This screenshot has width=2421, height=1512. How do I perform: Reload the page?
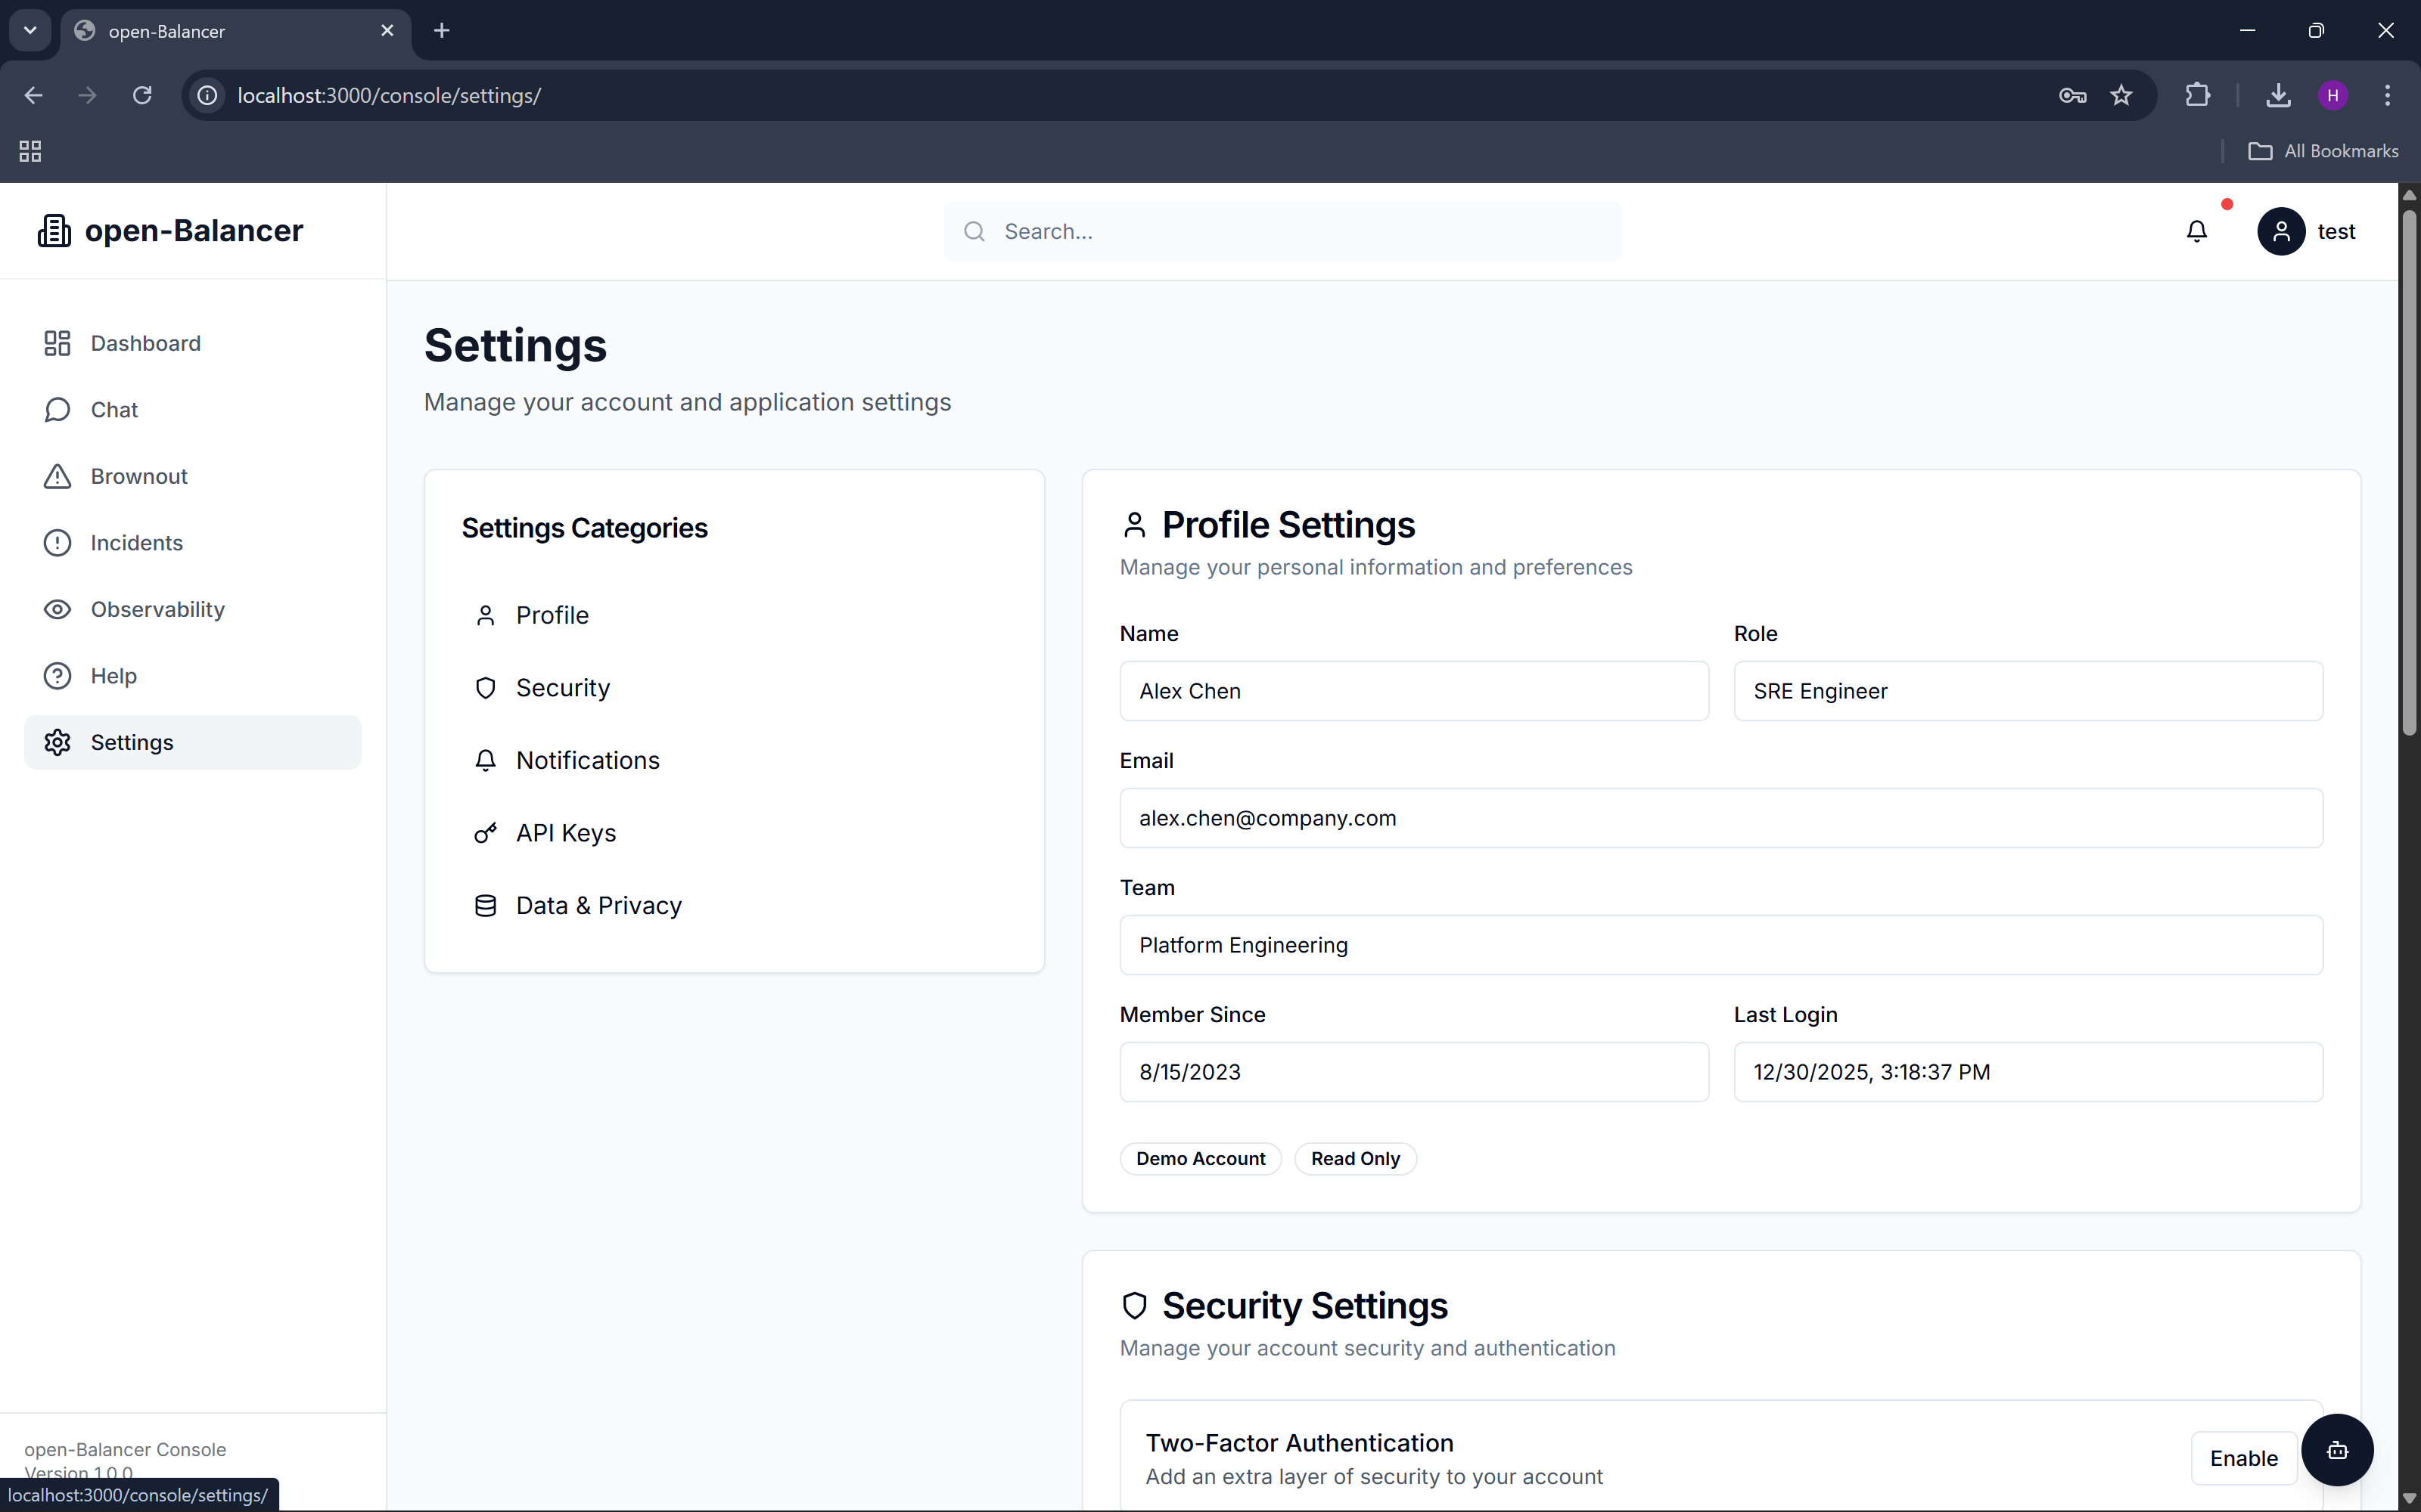pos(142,95)
